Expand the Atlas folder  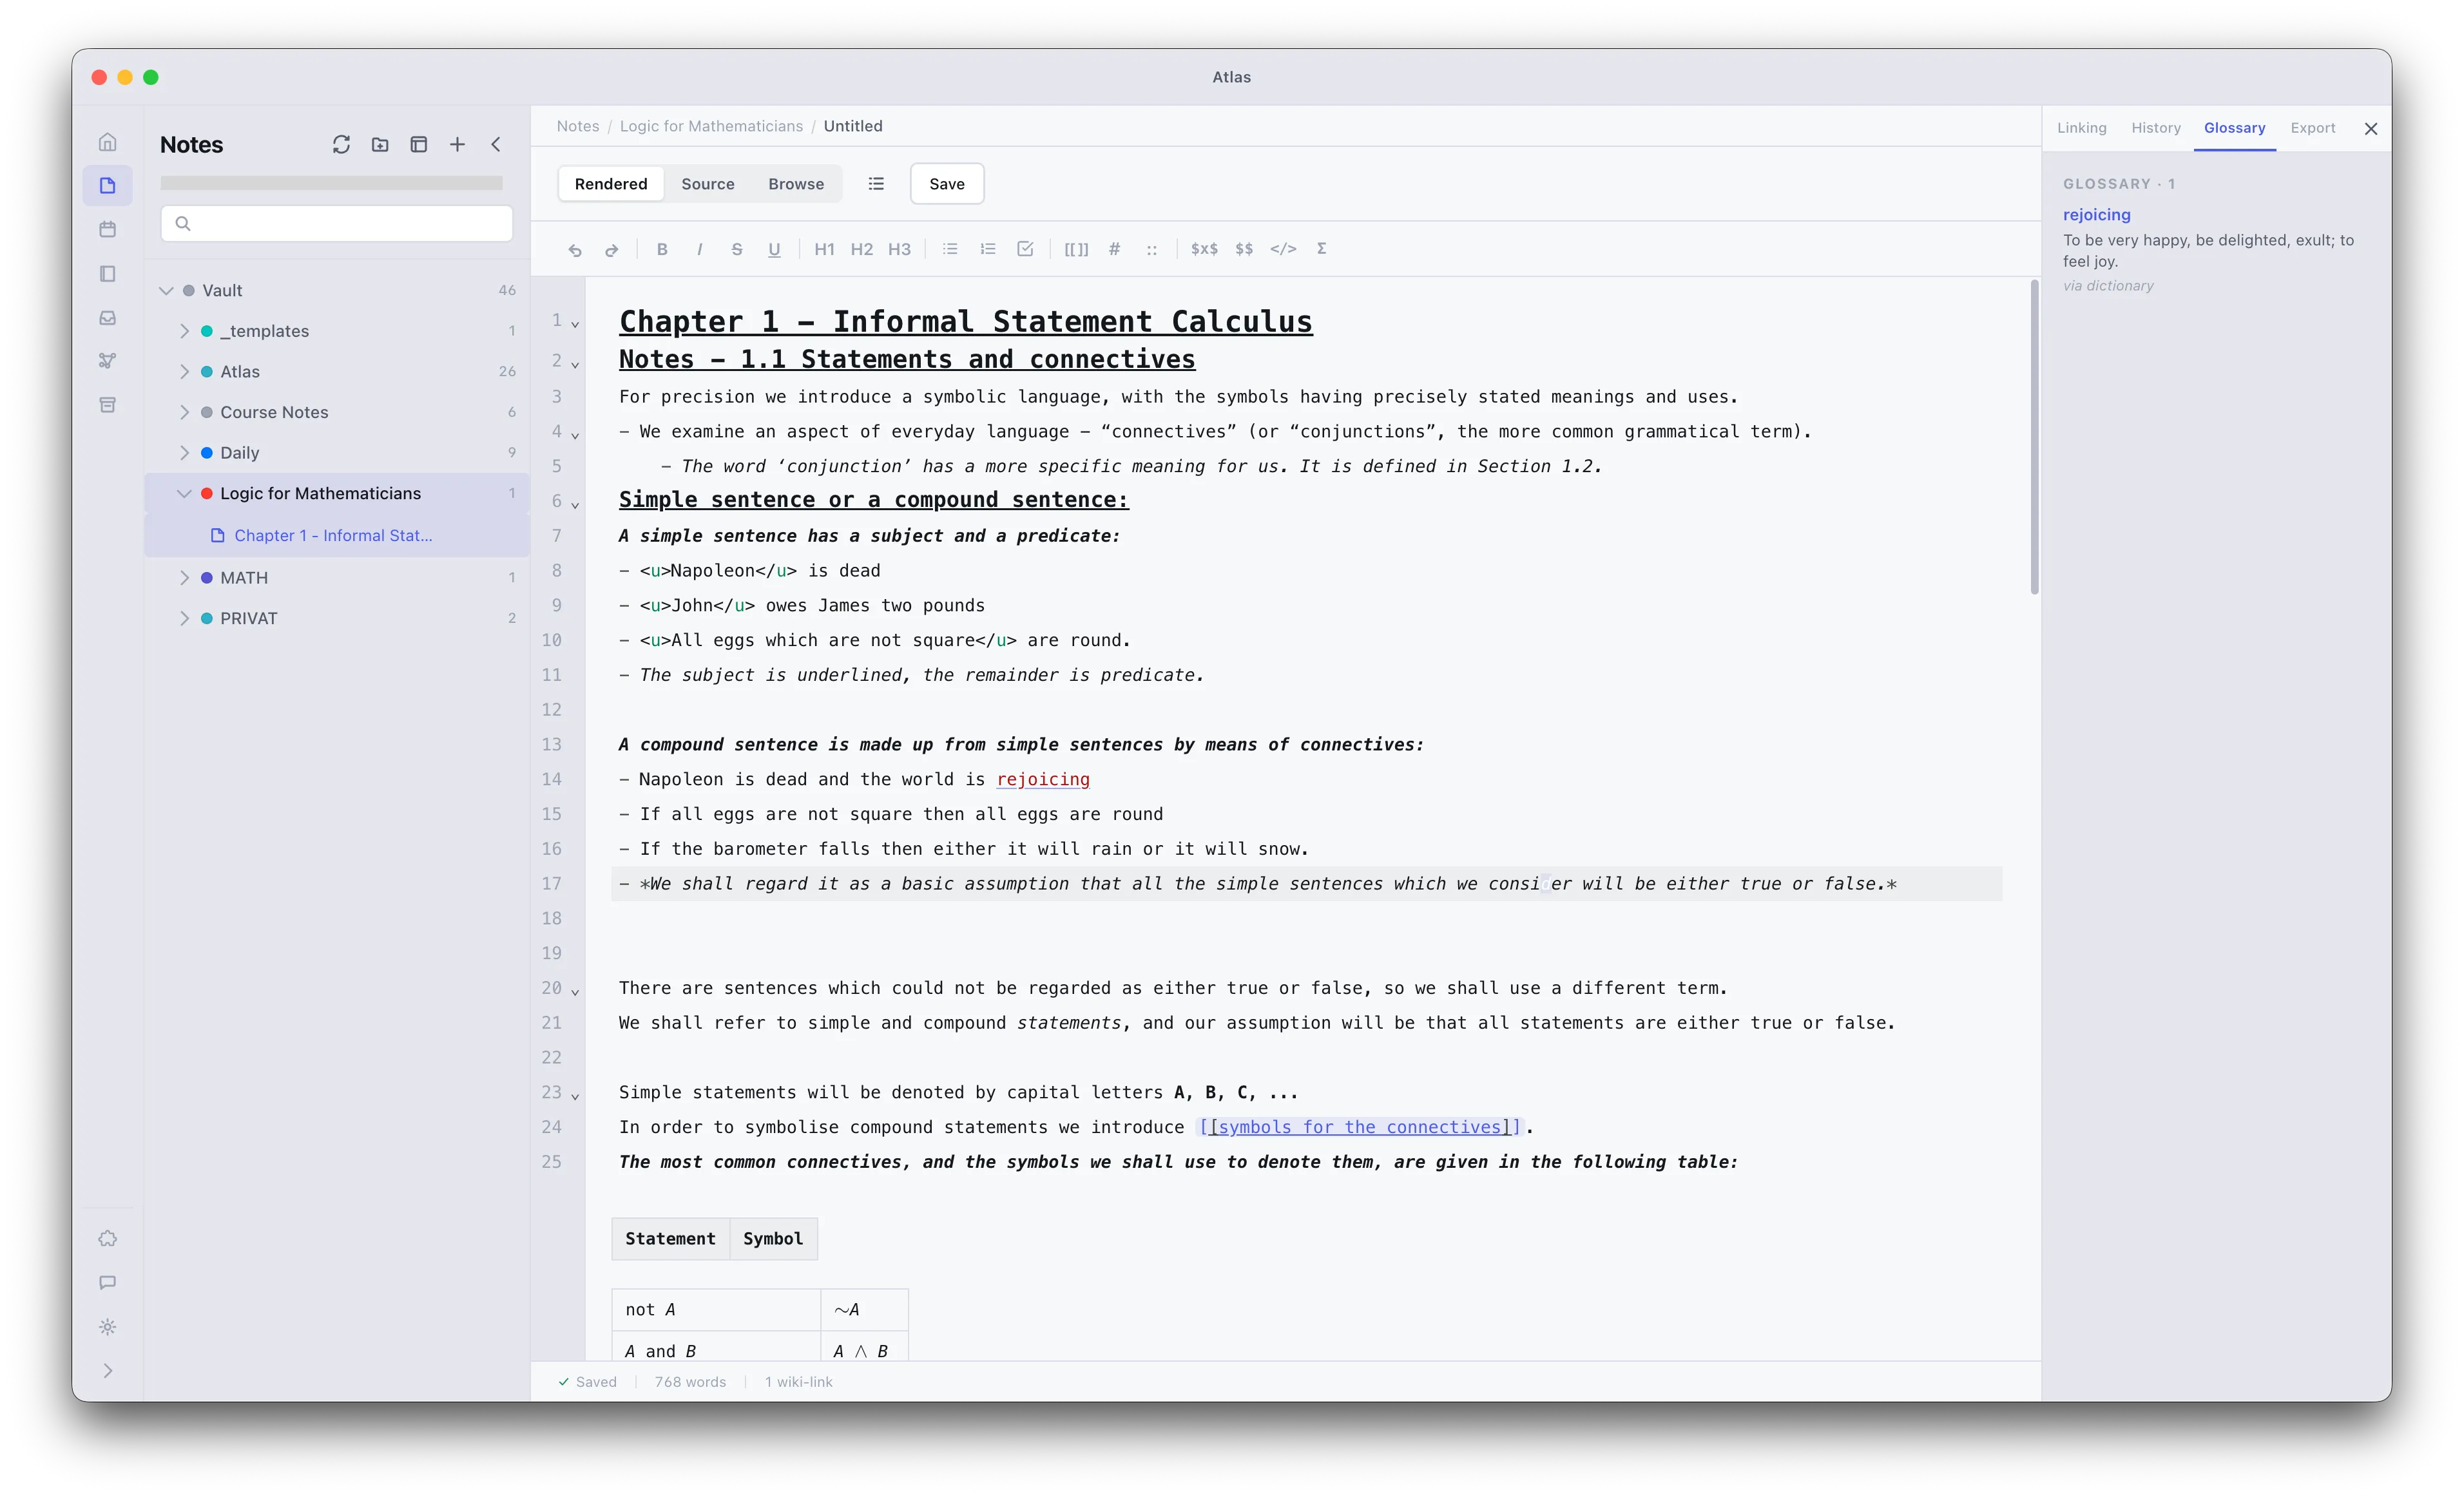pos(184,372)
